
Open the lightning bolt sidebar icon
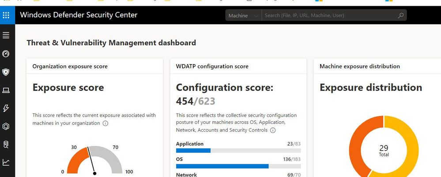tap(6, 108)
